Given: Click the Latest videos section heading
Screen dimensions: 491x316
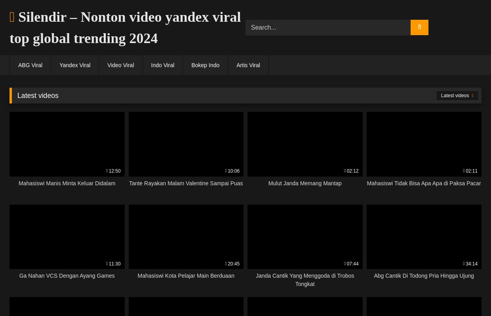Looking at the screenshot, I should point(38,96).
